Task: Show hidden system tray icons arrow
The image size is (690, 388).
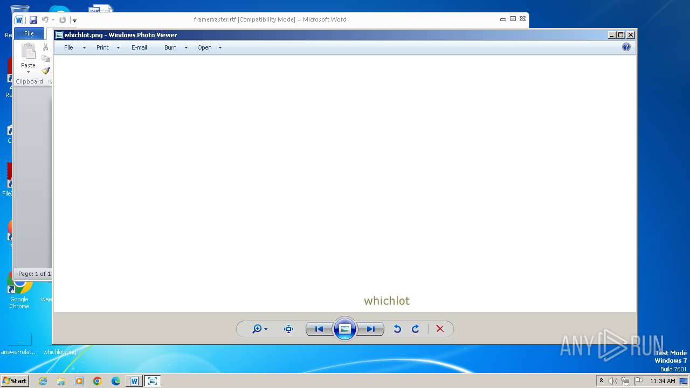Action: tap(601, 381)
